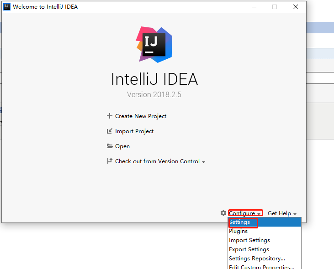The height and width of the screenshot is (269, 334).
Task: Open the Configure dropdown
Action: (245, 213)
